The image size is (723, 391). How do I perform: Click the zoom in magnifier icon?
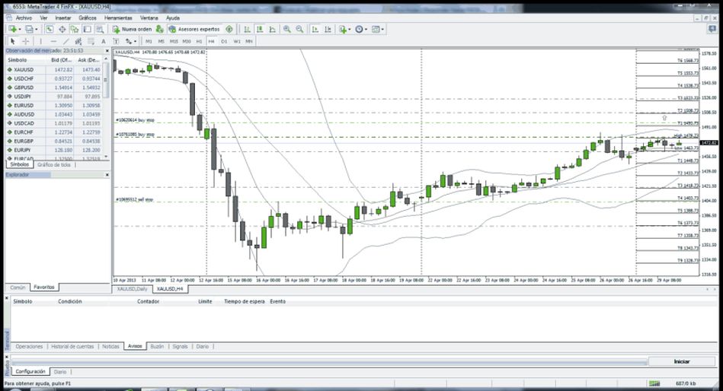[287, 30]
